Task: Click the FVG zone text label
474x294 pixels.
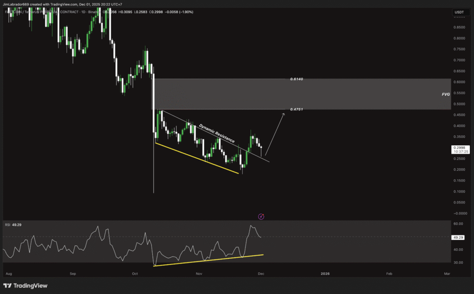Action: tap(445, 94)
